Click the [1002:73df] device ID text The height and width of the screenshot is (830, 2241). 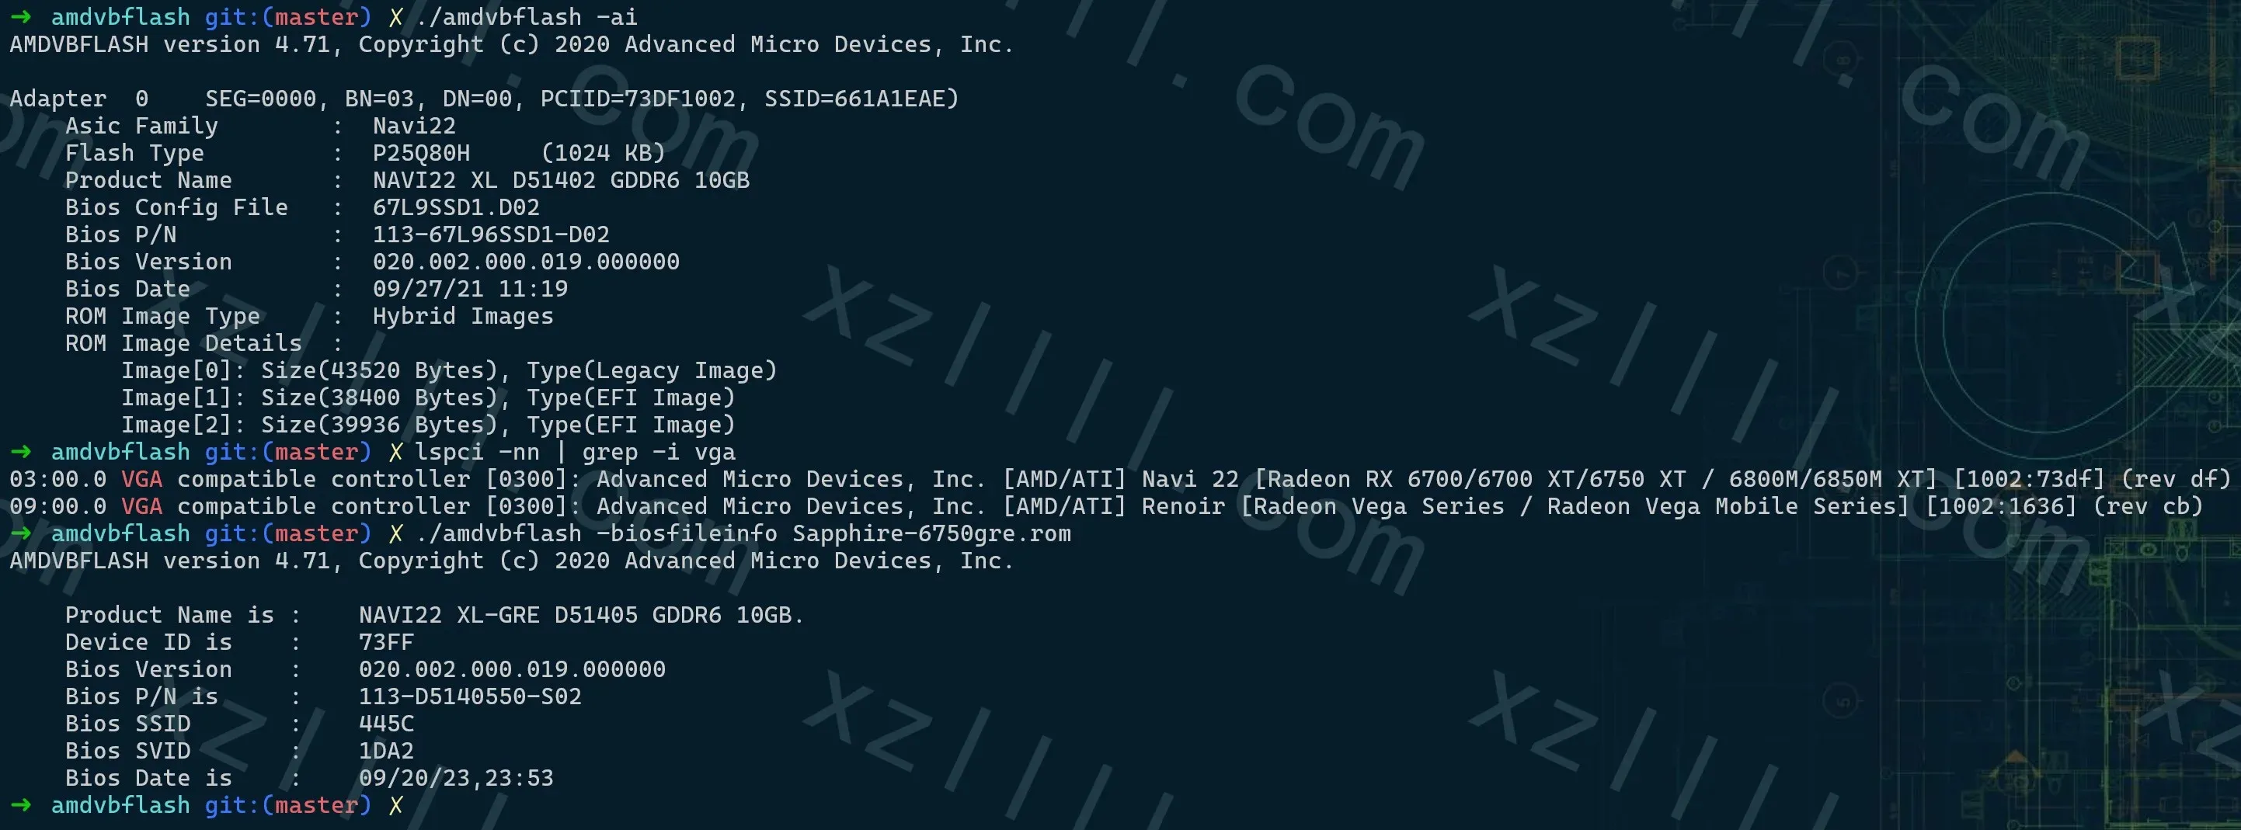[x=2028, y=479]
